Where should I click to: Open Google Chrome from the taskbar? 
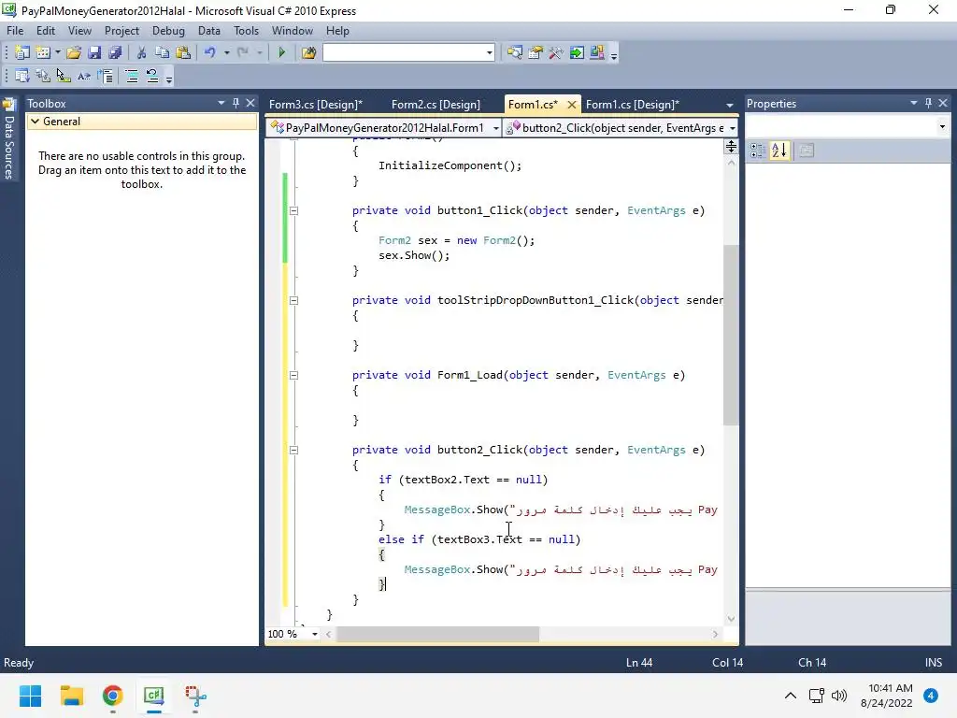(113, 696)
